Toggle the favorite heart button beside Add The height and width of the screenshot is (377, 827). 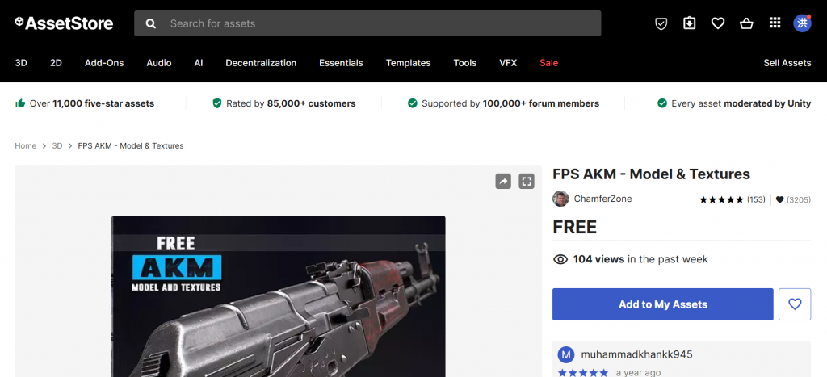tap(795, 304)
